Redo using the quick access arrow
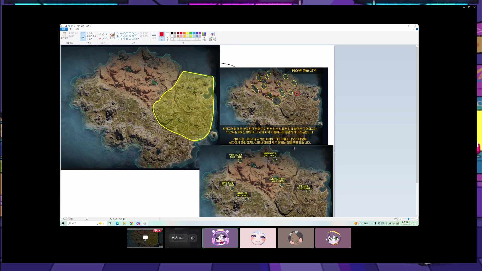The width and height of the screenshot is (482, 271). pos(72,26)
